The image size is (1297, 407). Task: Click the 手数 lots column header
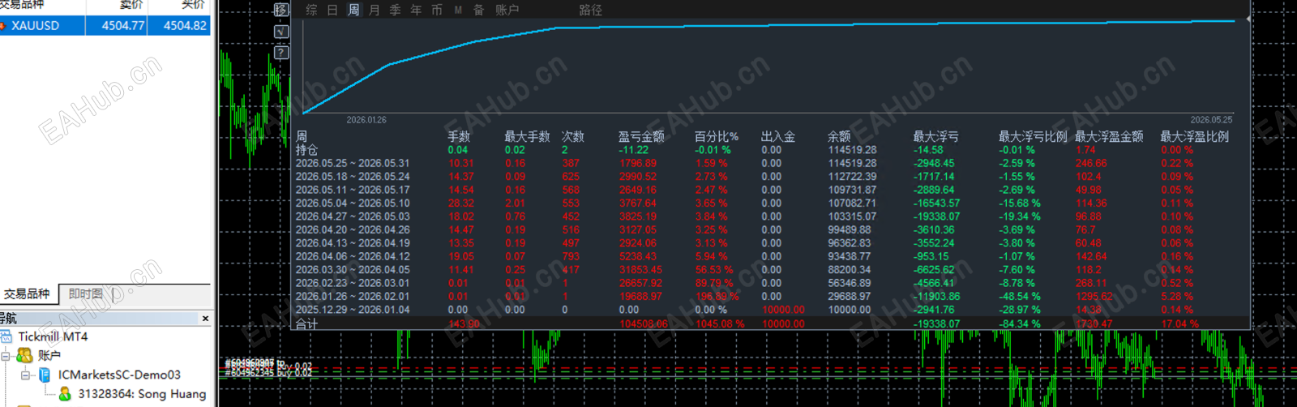pyautogui.click(x=459, y=136)
